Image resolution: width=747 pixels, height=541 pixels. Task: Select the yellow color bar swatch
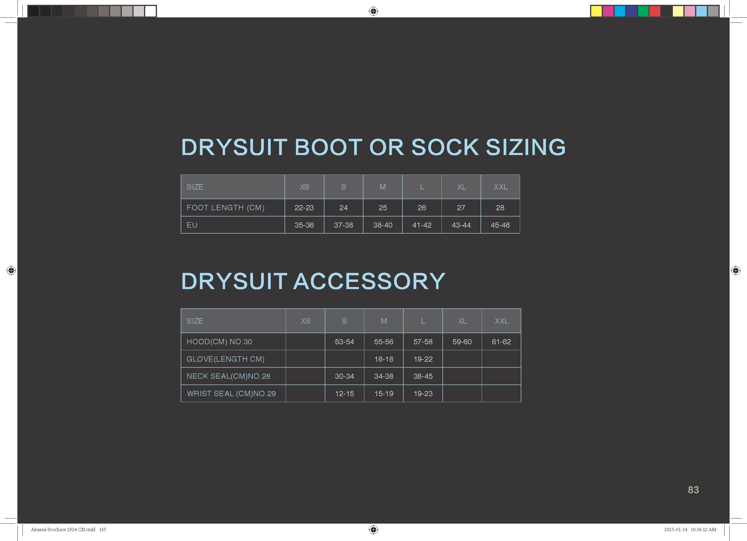point(596,11)
